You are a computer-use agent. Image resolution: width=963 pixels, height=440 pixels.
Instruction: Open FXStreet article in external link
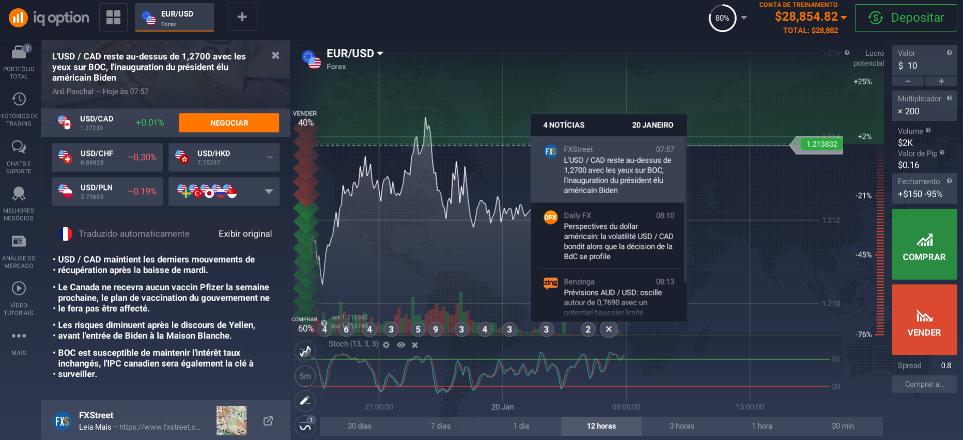click(268, 421)
